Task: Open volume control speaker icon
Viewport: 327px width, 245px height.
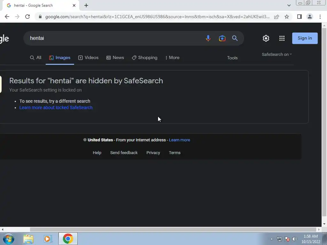Action: (x=295, y=239)
